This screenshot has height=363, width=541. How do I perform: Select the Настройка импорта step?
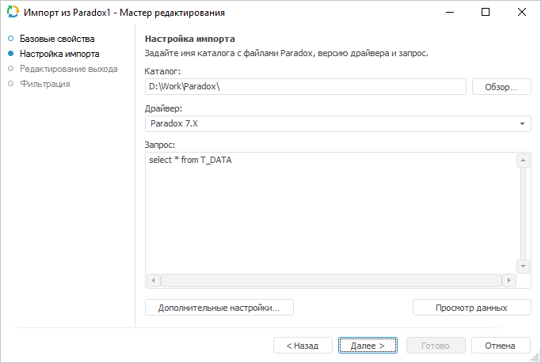click(59, 54)
